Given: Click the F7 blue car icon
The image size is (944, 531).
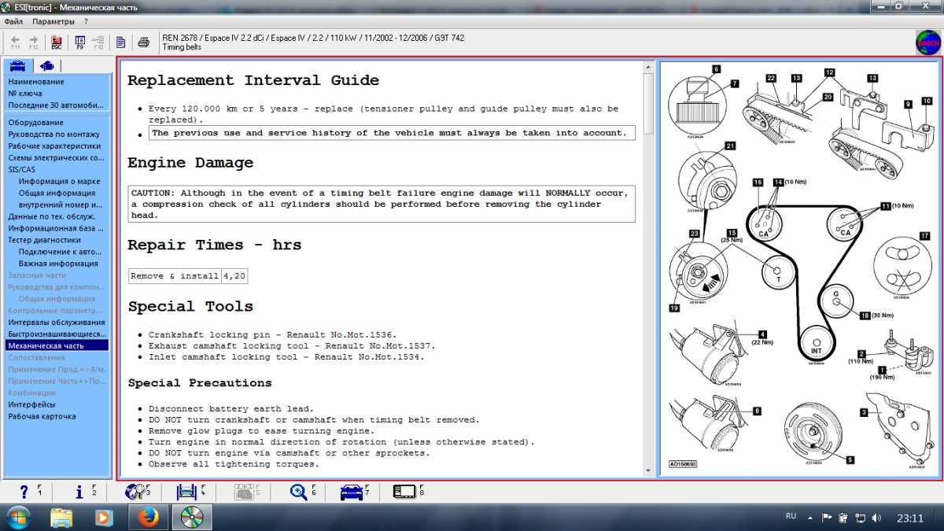Looking at the screenshot, I should point(352,492).
